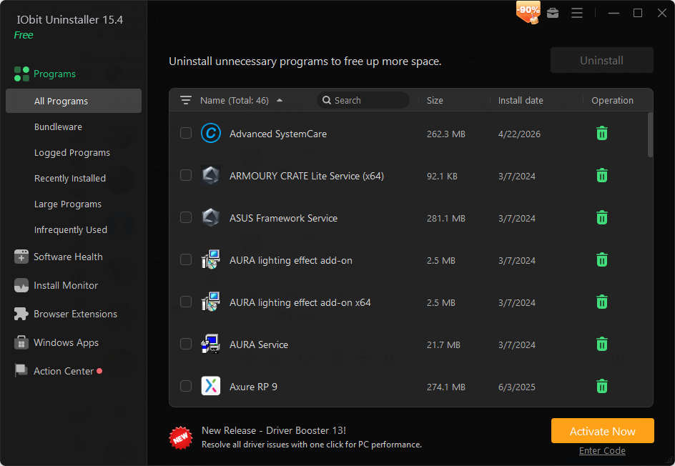Open the New Release Driver Booster 13 promotion
This screenshot has width=675, height=466.
click(x=312, y=437)
